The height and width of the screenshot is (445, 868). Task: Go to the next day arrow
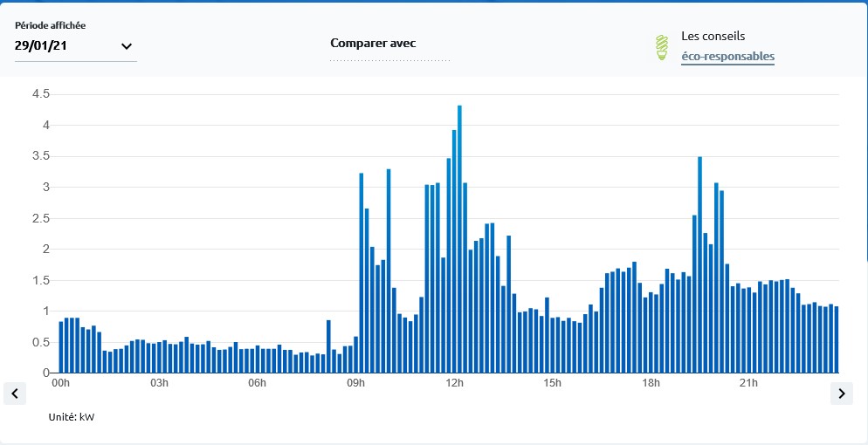(842, 394)
